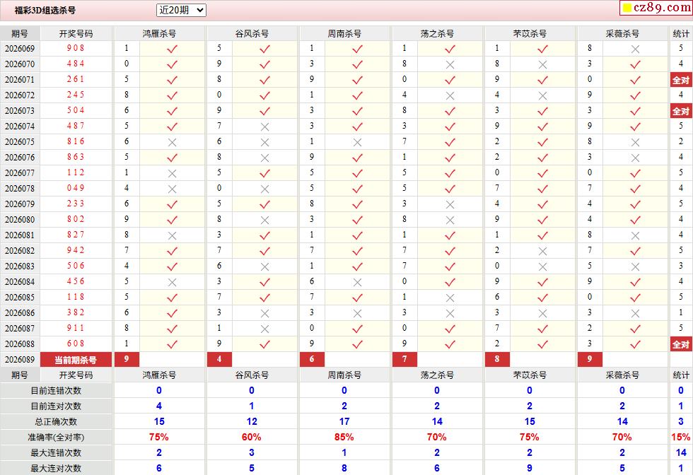The image size is (693, 475).
Task: Click 周南 cross mark in row 2026075
Action: click(357, 143)
